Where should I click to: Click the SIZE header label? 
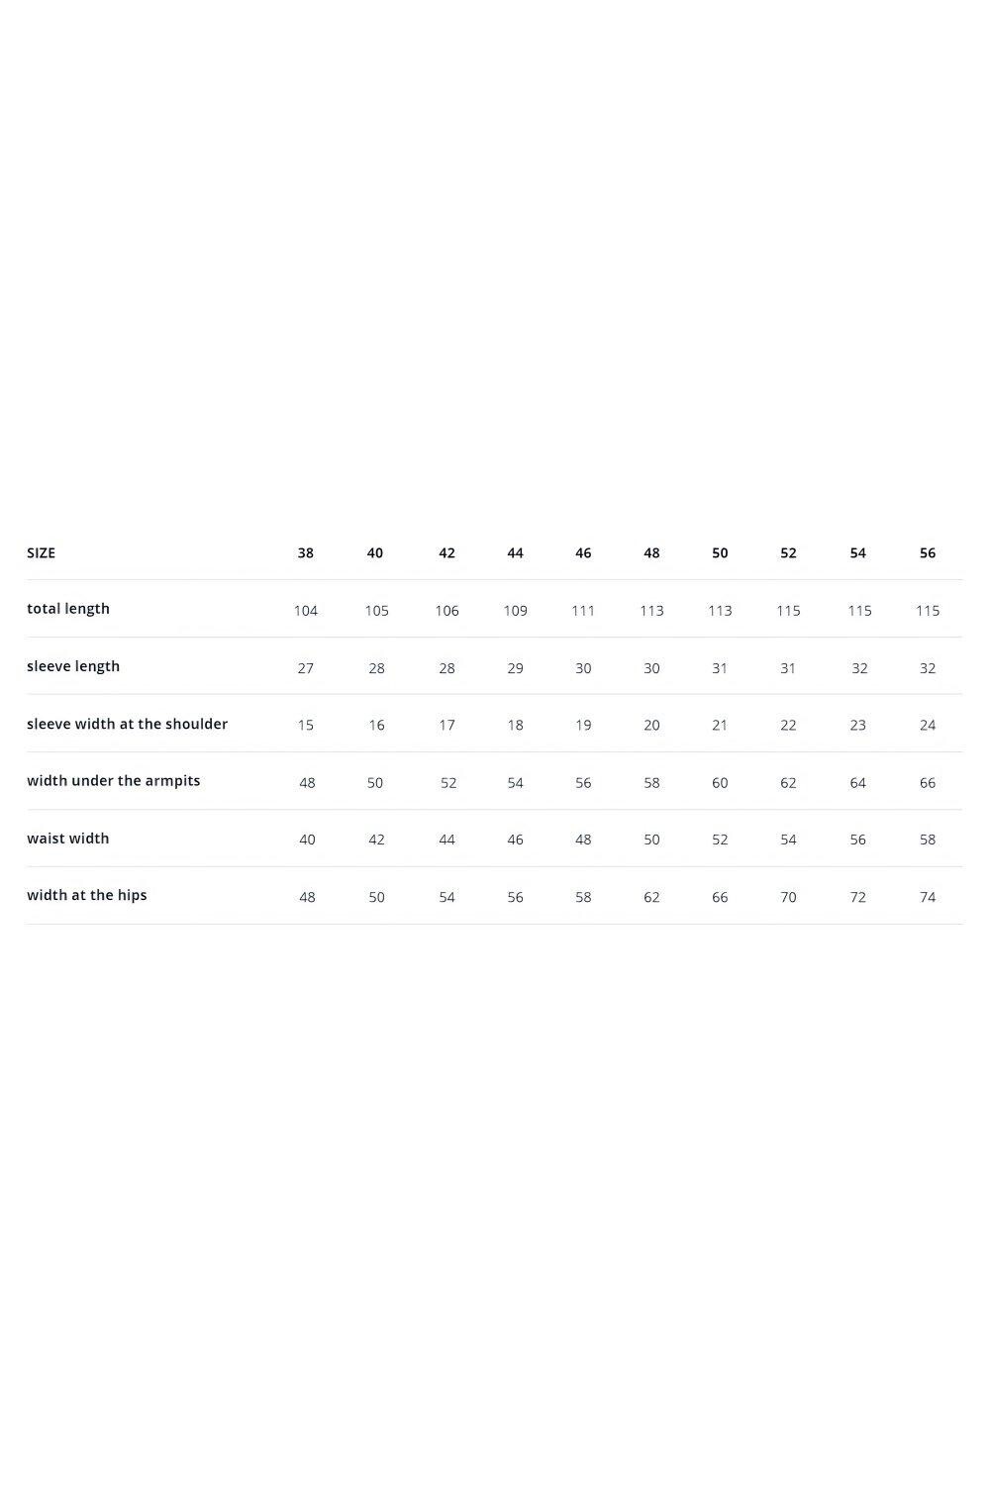click(42, 553)
